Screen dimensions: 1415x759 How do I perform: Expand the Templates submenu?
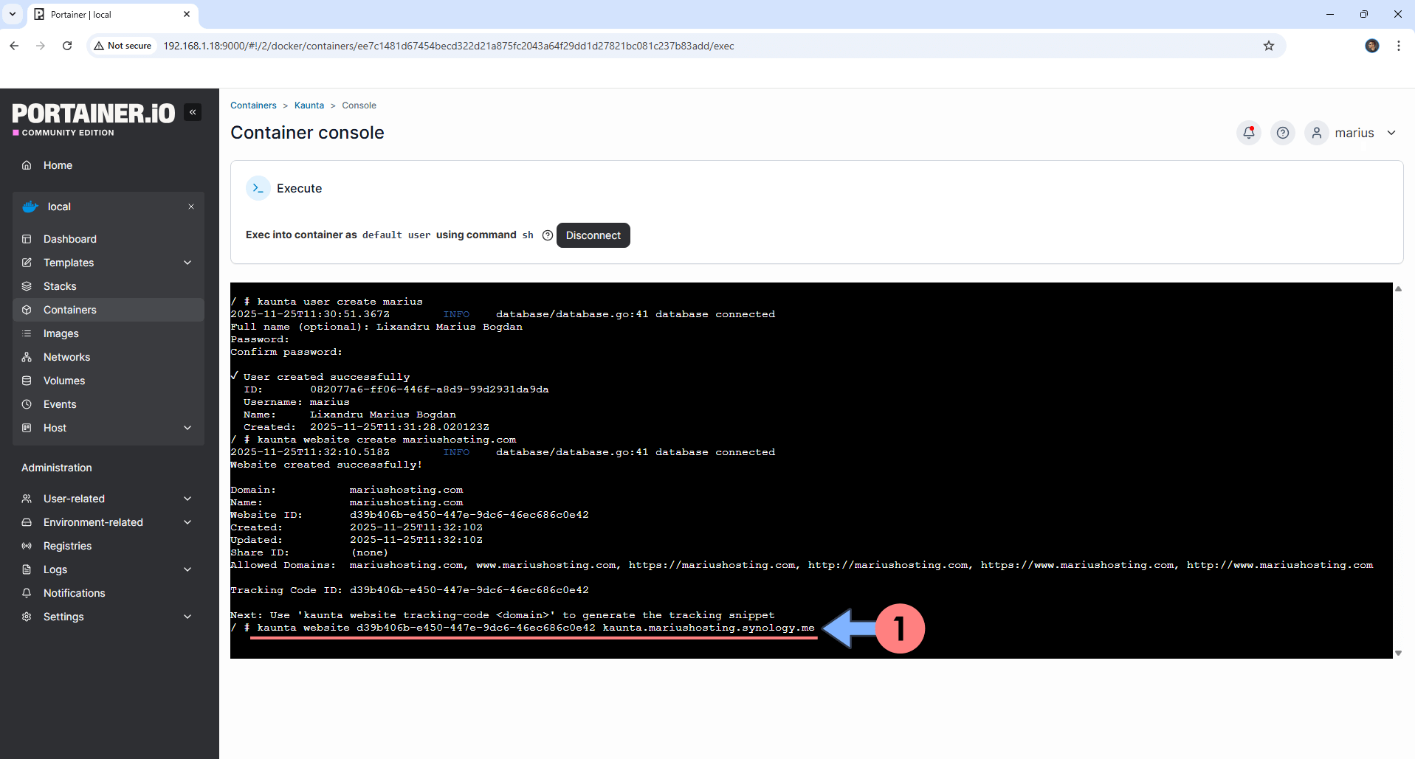187,263
